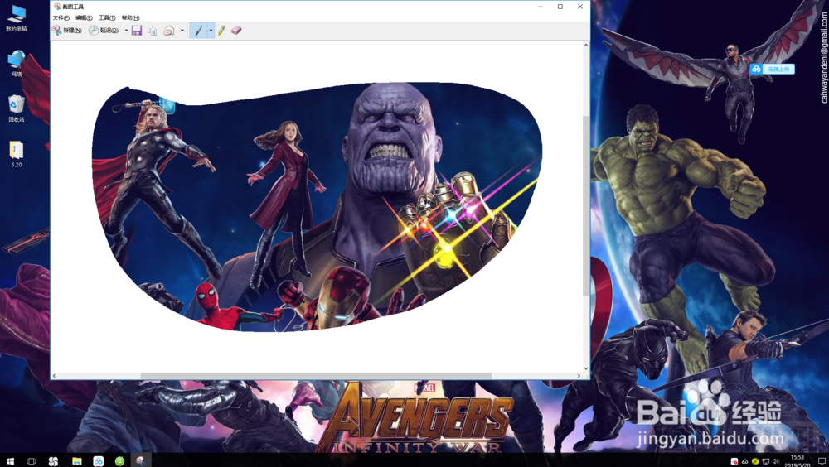Create a new snip with 新建
The height and width of the screenshot is (467, 829).
[66, 31]
